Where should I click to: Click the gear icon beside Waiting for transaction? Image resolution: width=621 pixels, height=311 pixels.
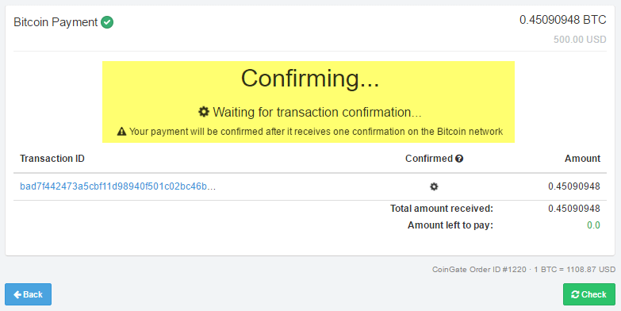[x=204, y=112]
